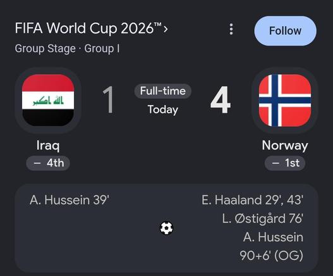333x276 pixels.
Task: Select the Group Stage · Group I subtitle
Action: (67, 49)
